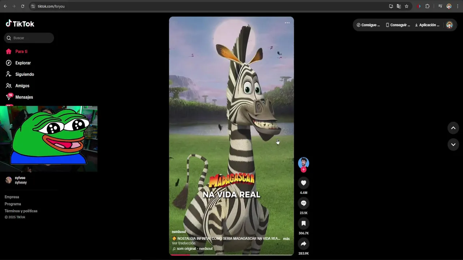Reload the TikTok page

22,6
